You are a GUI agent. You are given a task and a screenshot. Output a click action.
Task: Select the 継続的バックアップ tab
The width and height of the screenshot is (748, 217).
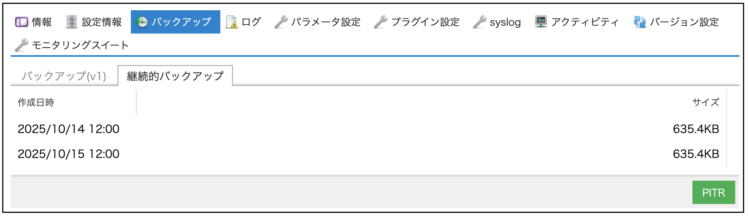[175, 76]
